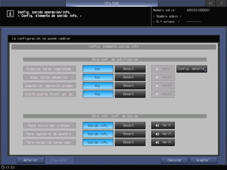Select Voz for Preaviso tarea completada

click(x=98, y=69)
